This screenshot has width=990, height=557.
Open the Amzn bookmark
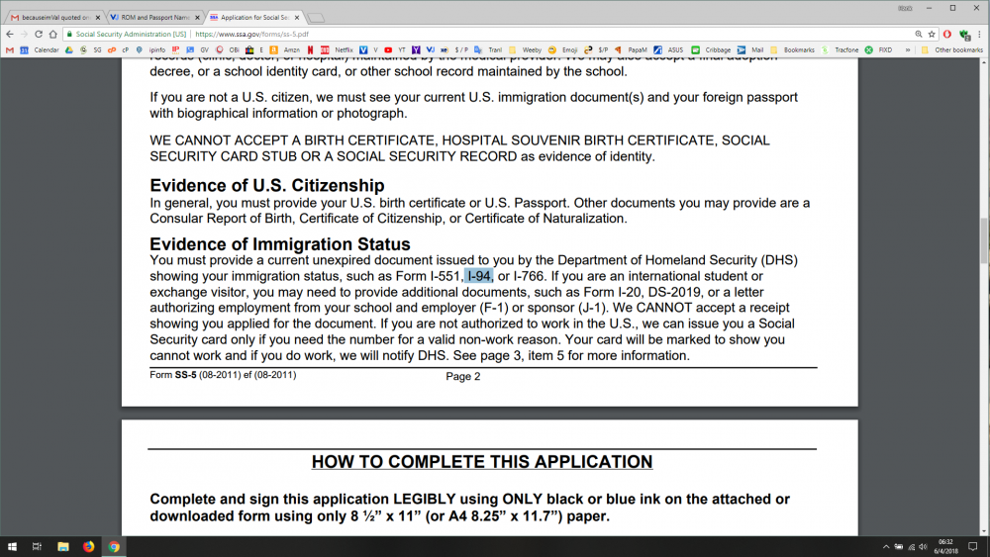285,49
